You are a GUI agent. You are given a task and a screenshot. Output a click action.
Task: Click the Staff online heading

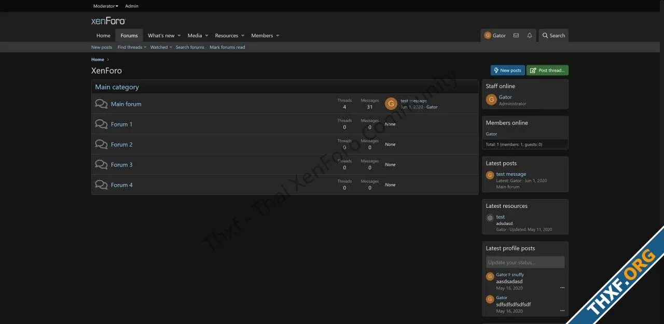[x=501, y=86]
